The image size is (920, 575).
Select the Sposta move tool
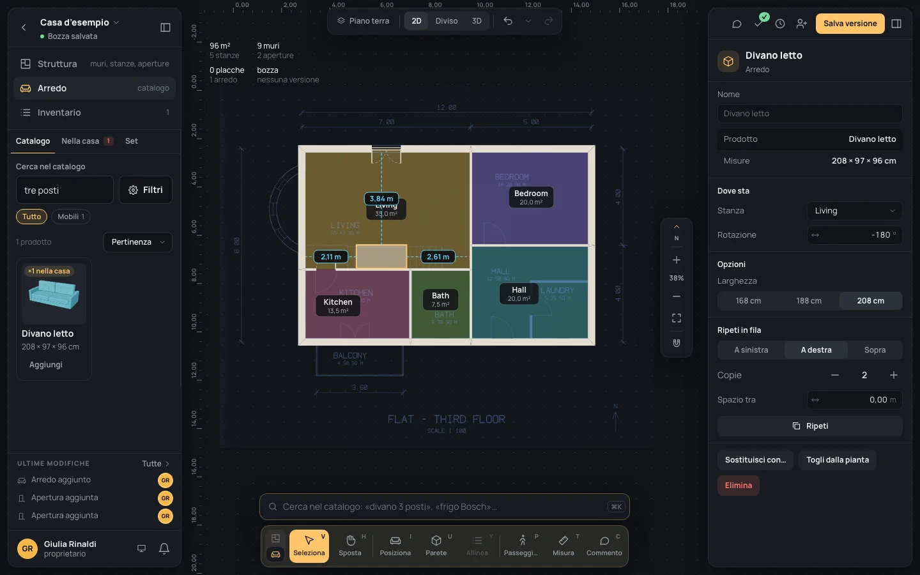pyautogui.click(x=350, y=546)
